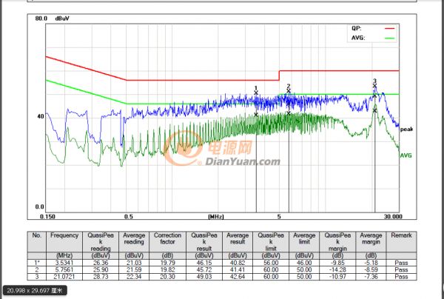Select average result '41.41'
The image size is (444, 299).
tap(238, 269)
